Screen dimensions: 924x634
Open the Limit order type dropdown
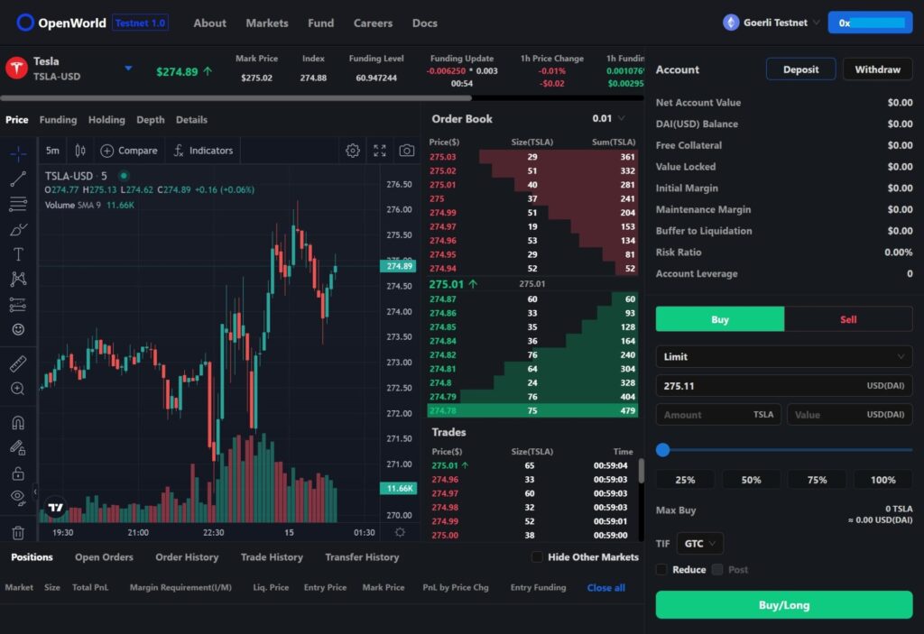784,356
